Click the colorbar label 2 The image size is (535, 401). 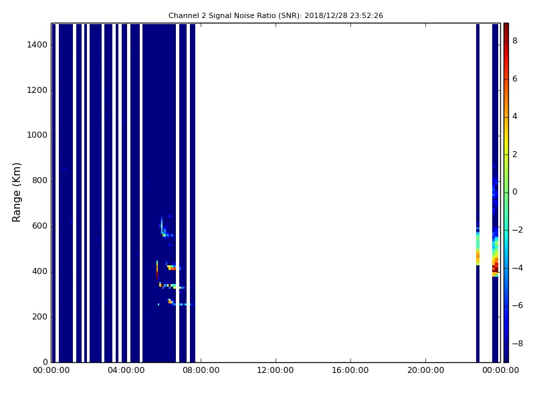pyautogui.click(x=515, y=154)
